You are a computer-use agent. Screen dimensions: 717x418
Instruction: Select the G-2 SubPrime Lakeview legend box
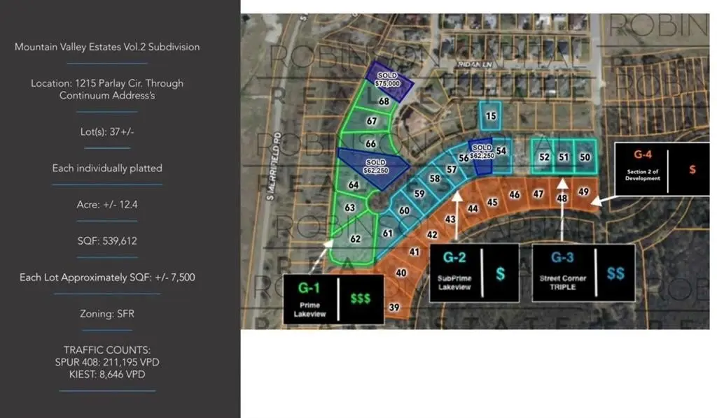click(x=473, y=273)
